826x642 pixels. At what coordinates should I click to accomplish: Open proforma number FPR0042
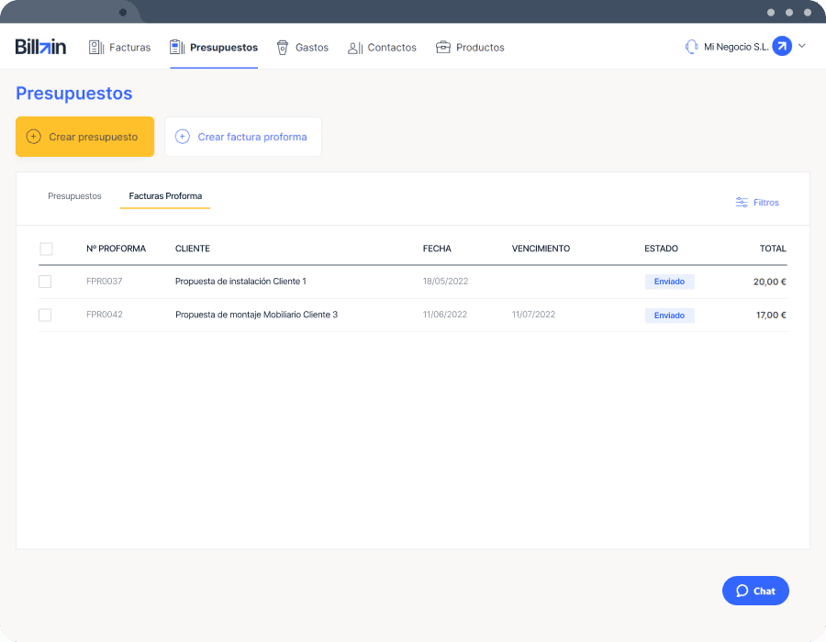click(x=105, y=315)
